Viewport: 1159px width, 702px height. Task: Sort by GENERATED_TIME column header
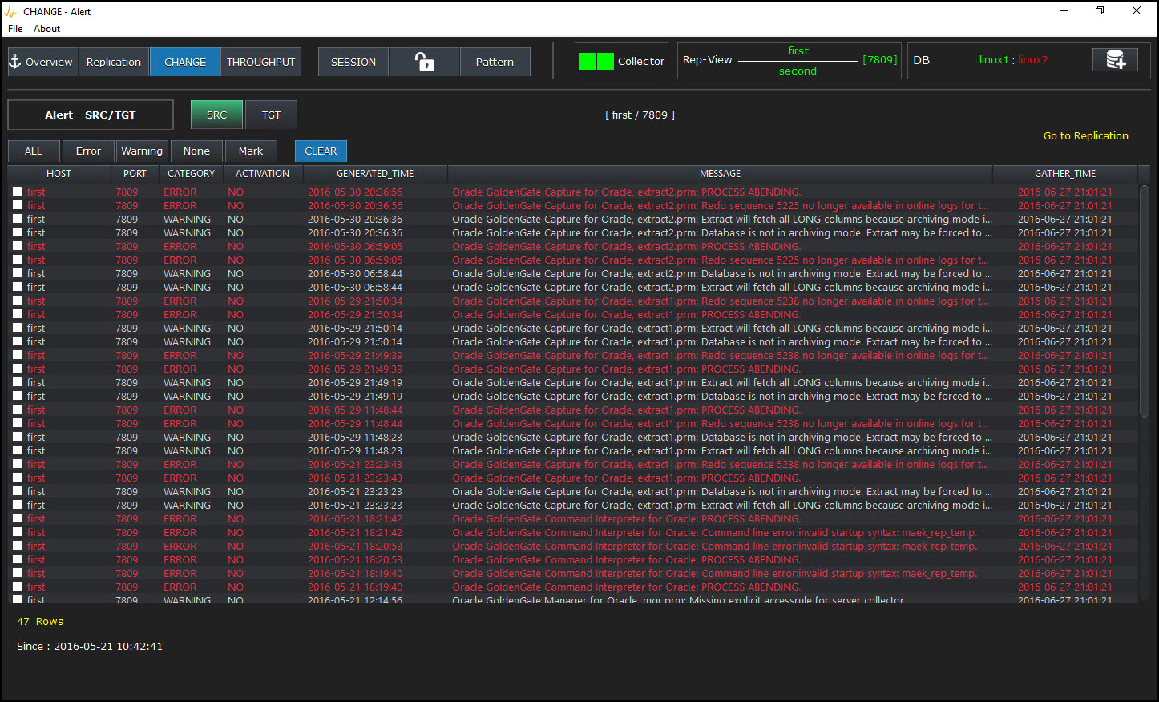[375, 173]
